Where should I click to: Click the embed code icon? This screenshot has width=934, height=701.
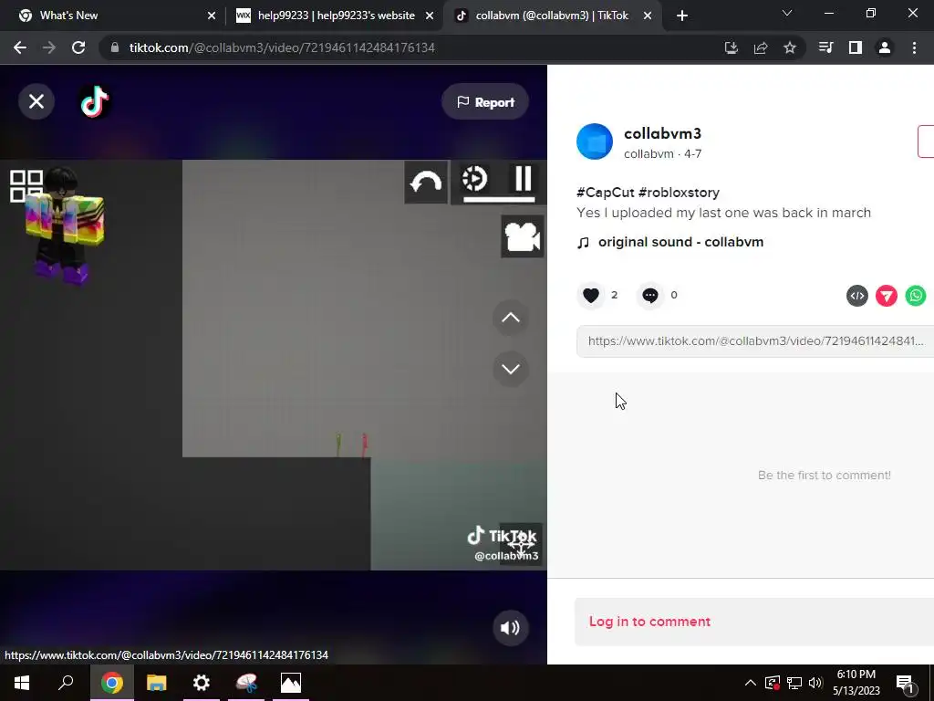[856, 296]
